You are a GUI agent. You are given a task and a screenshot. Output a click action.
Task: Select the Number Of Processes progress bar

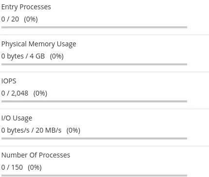tap(94, 176)
